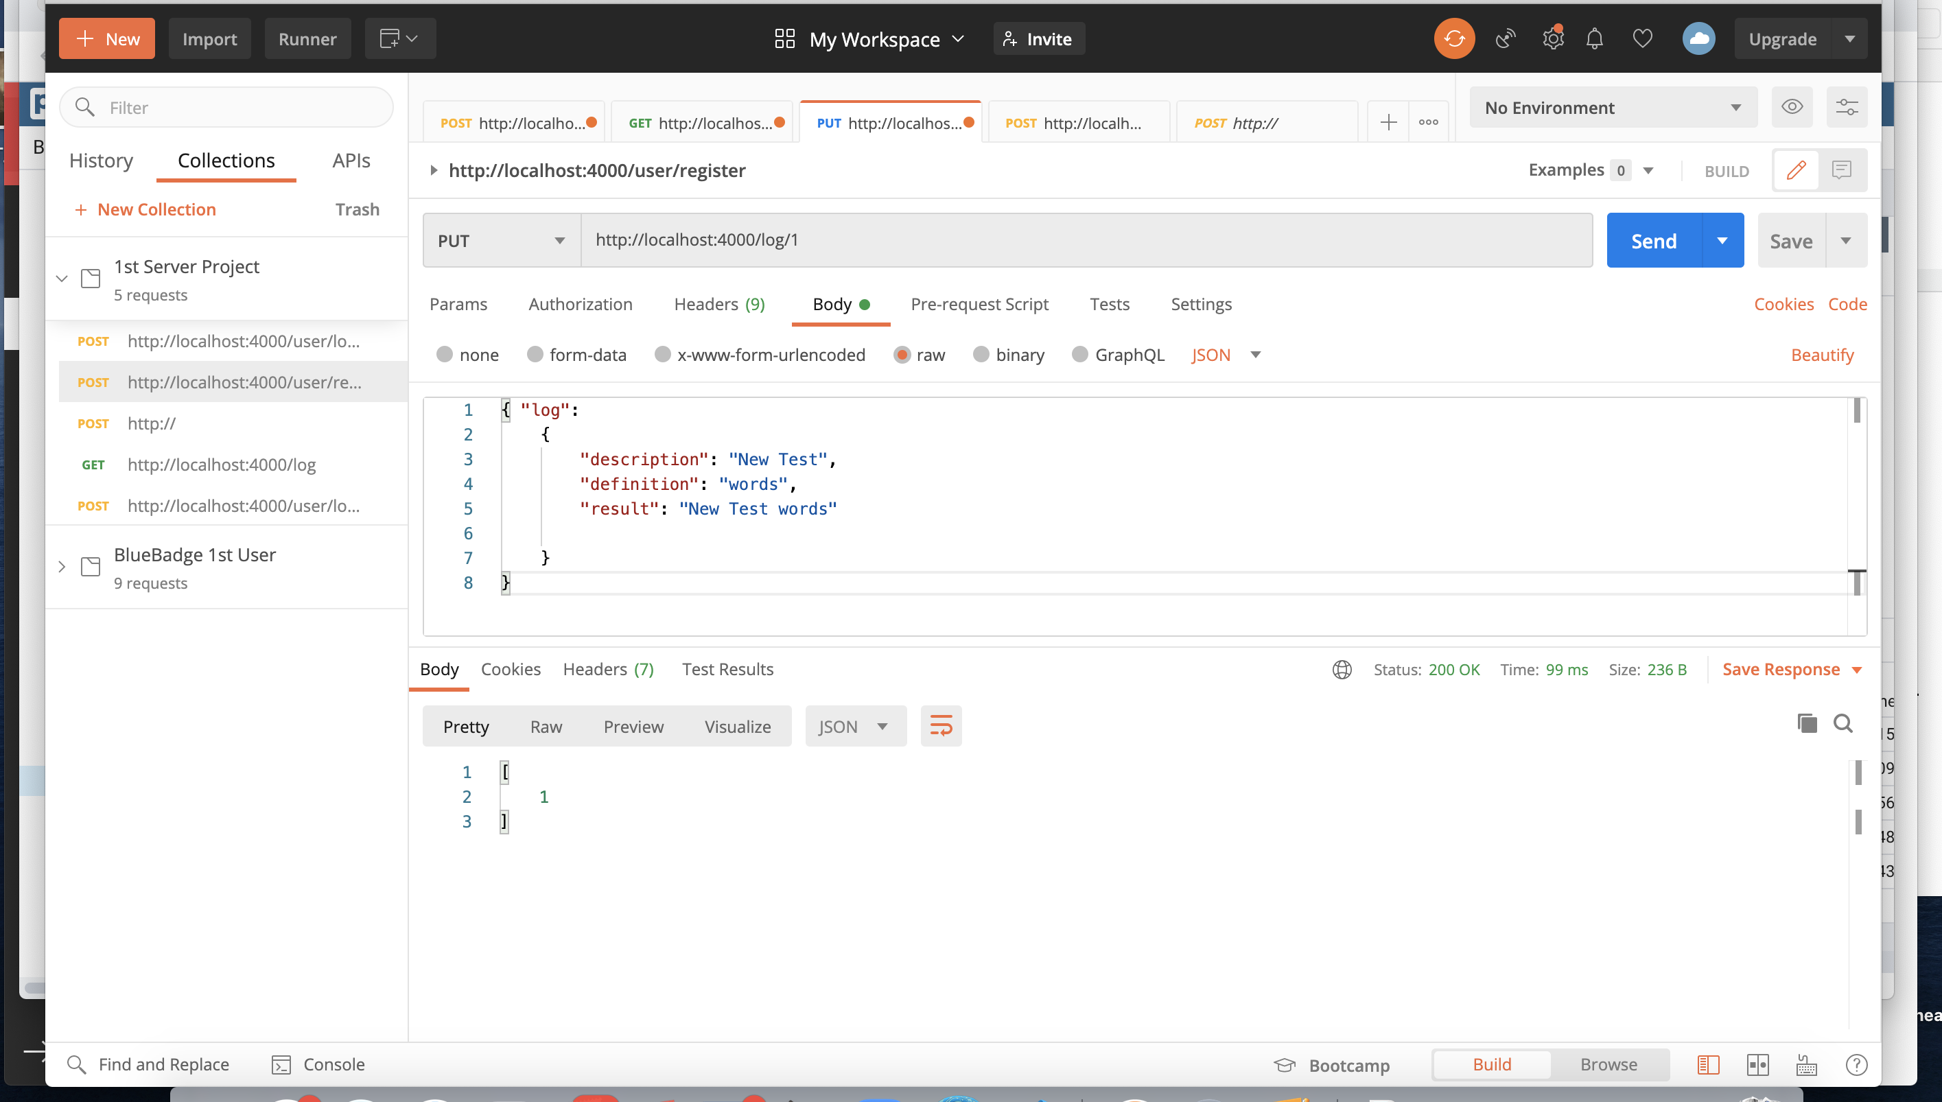Open request comments icon next to pencil
This screenshot has width=1942, height=1102.
point(1842,169)
